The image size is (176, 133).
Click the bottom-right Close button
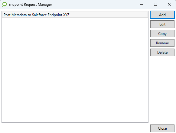pyautogui.click(x=162, y=128)
